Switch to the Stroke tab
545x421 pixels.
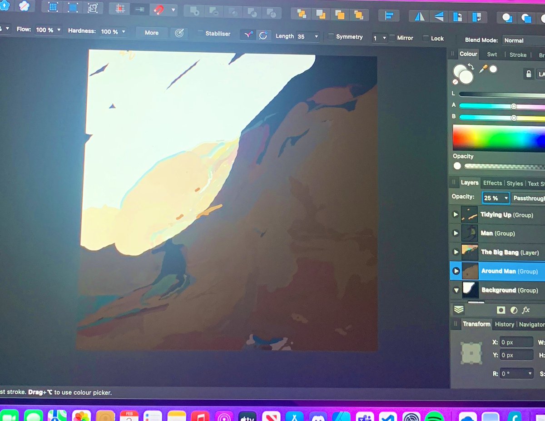tap(518, 55)
